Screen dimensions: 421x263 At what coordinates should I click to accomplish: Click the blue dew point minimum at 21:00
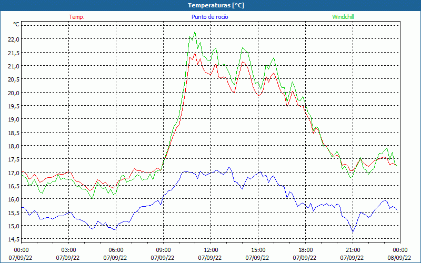coord(353,231)
